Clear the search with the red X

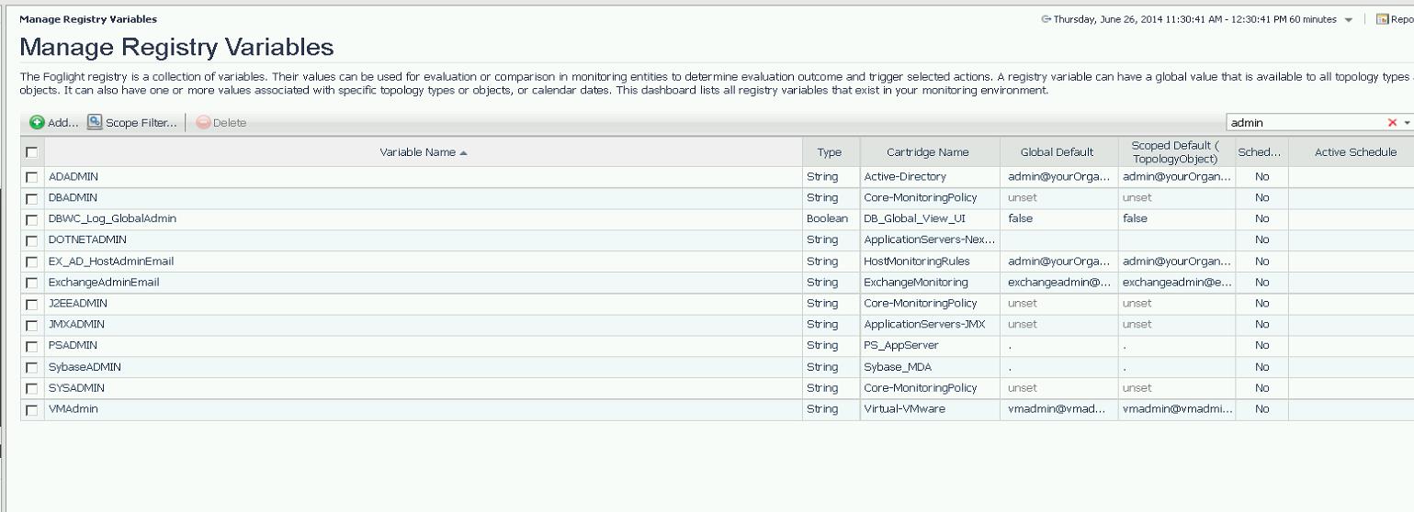(x=1392, y=123)
